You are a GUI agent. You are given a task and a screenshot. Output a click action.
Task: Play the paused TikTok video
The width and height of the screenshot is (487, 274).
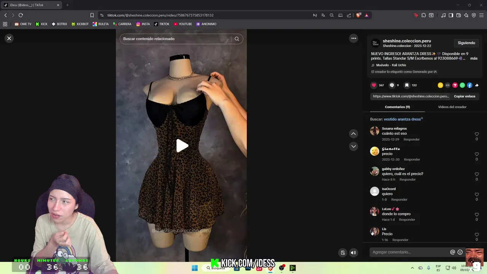182,146
